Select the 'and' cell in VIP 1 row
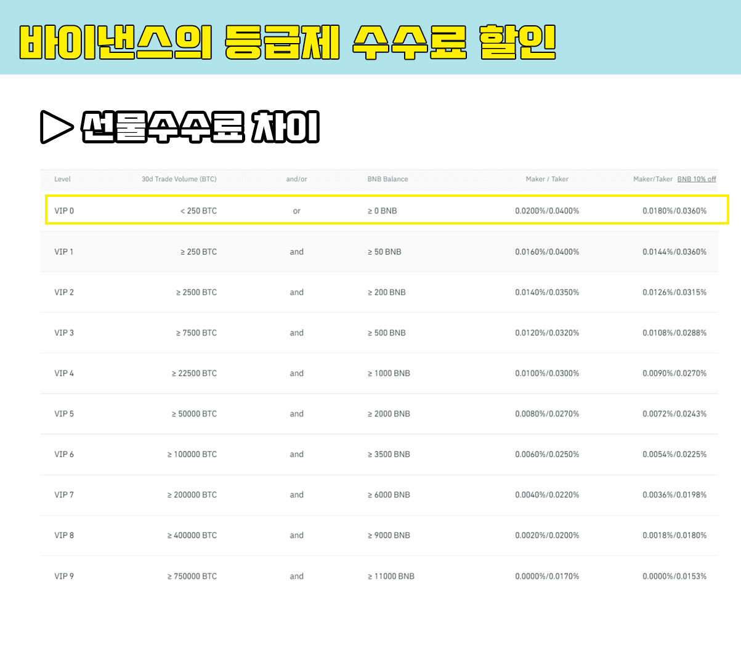Screen dimensions: 741x646 297,252
